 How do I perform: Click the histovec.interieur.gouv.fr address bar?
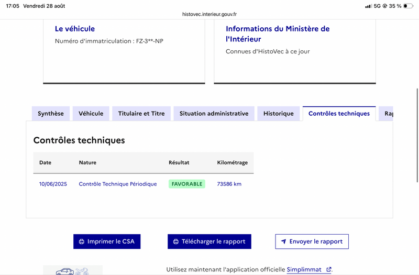pos(210,14)
